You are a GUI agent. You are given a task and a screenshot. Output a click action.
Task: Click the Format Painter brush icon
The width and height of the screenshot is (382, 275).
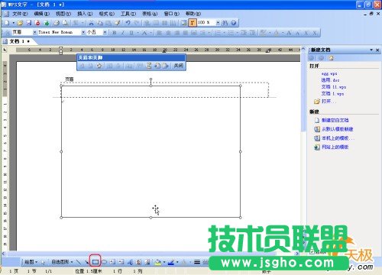(118, 23)
